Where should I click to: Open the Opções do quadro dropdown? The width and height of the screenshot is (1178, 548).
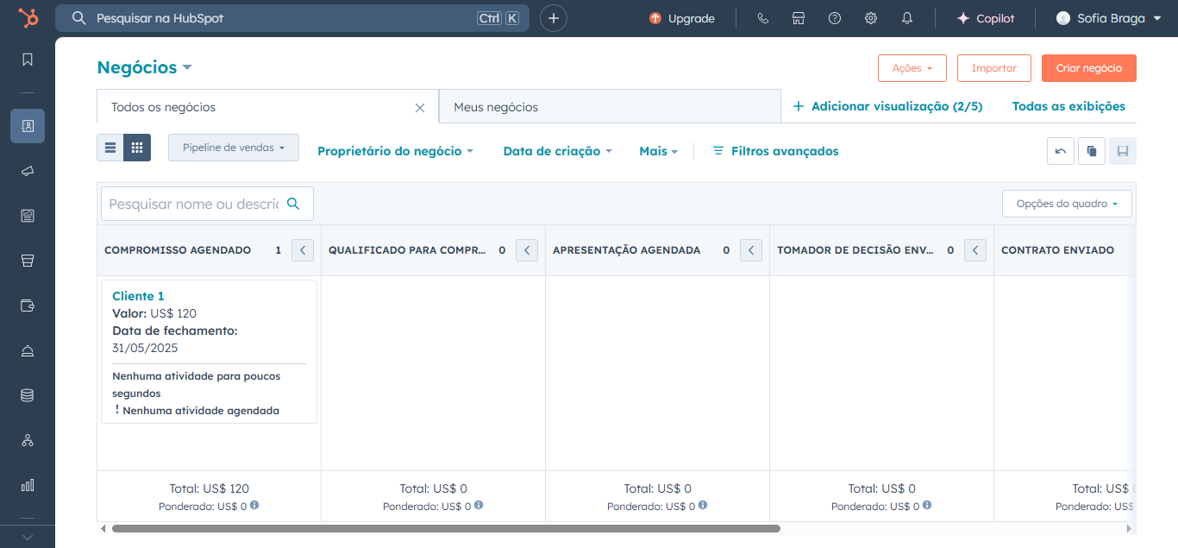pos(1067,203)
